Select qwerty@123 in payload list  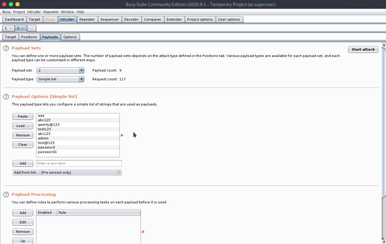tap(49, 125)
